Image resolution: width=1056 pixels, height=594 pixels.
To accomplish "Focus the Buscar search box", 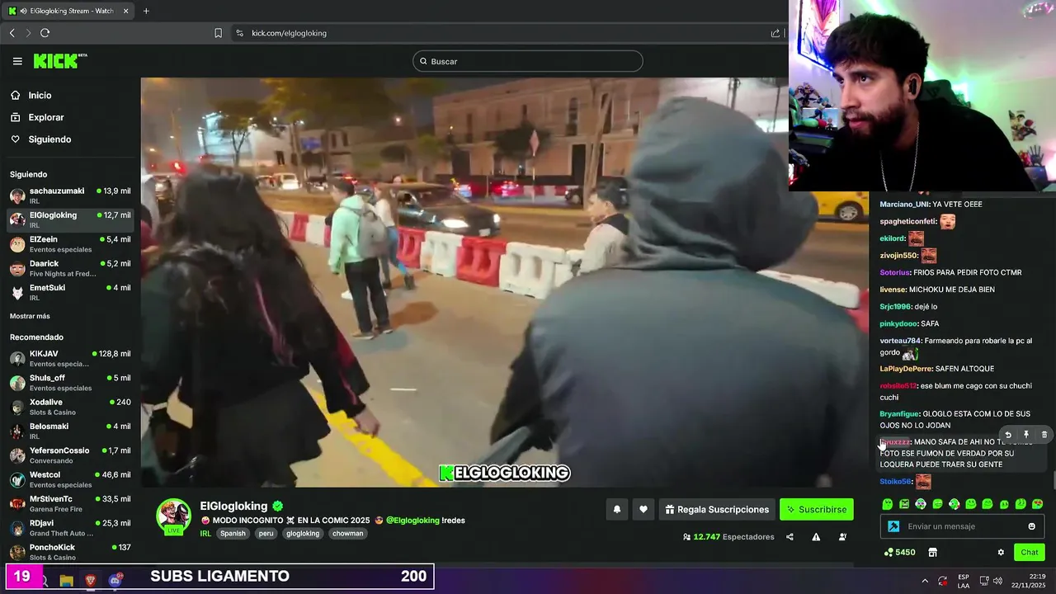I will [528, 61].
